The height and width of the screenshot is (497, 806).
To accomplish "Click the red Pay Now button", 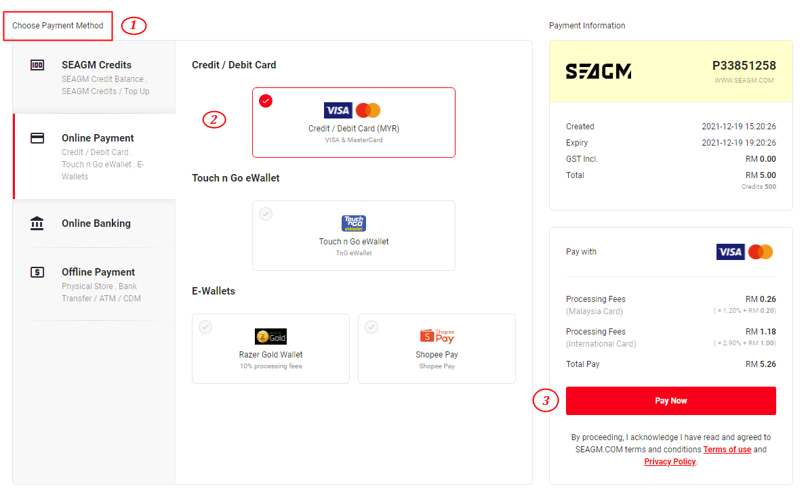I will 671,401.
